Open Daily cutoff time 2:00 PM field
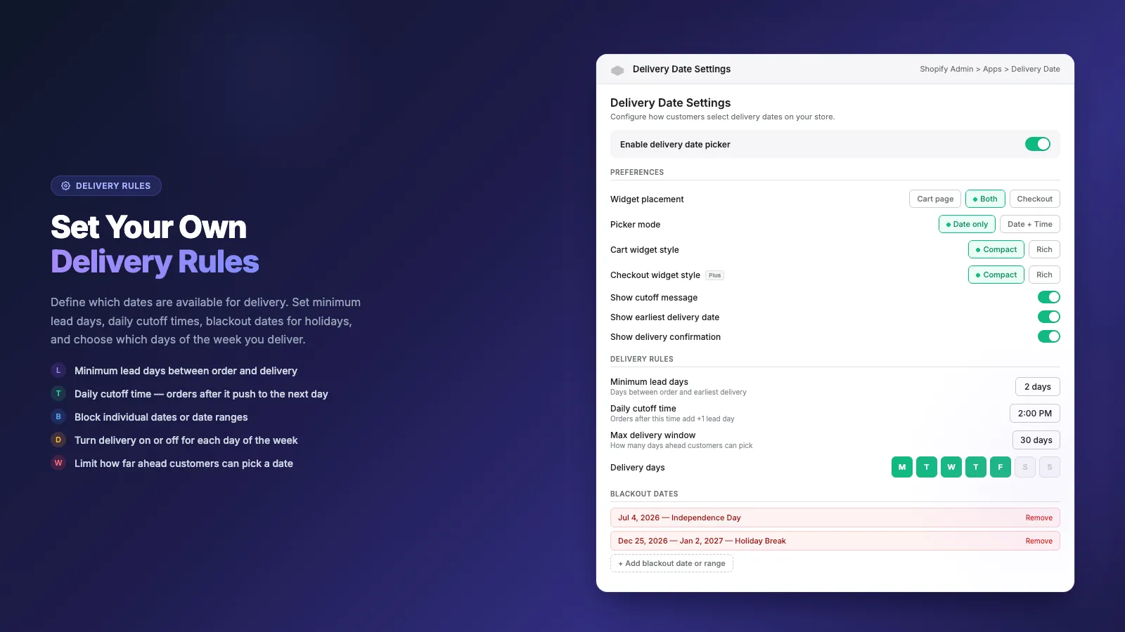The image size is (1125, 632). click(1035, 414)
